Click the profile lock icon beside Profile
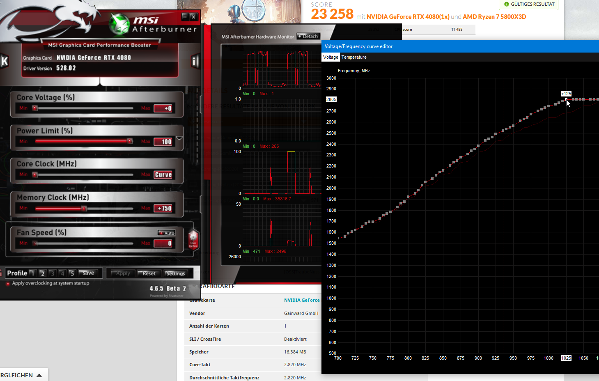The image size is (599, 381). click(x=1, y=273)
